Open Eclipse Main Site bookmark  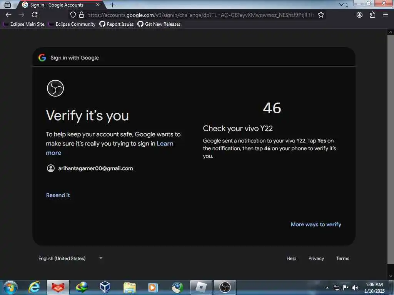click(24, 24)
